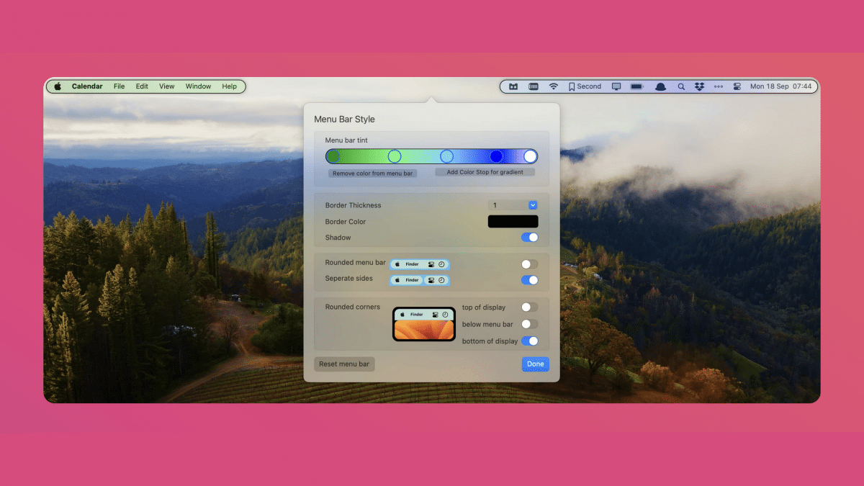This screenshot has height=486, width=864.
Task: Click the Spotlight search magnifier icon
Action: pos(681,86)
